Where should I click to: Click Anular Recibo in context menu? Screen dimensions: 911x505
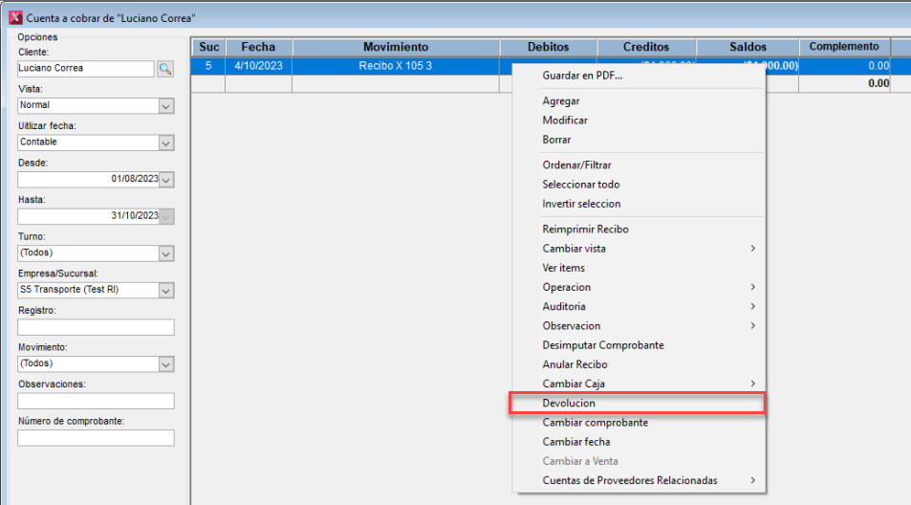575,364
